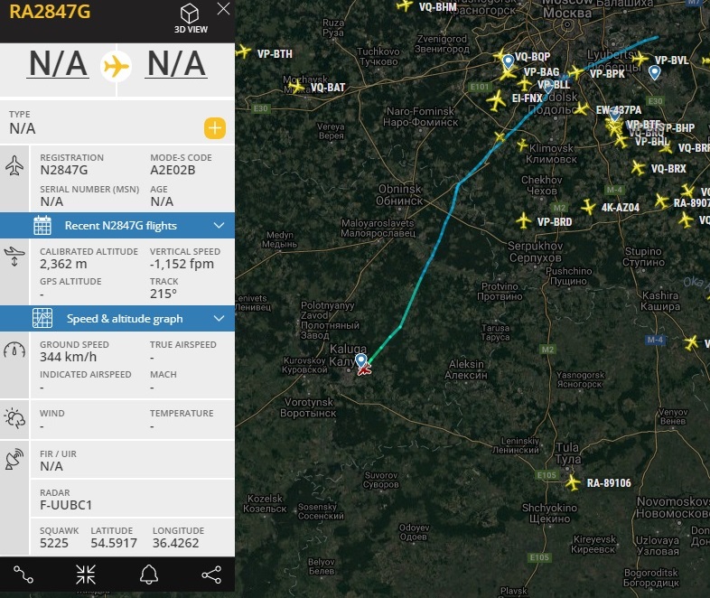The image size is (710, 598).
Task: Open the 3D VIEW cube icon
Action: click(190, 14)
